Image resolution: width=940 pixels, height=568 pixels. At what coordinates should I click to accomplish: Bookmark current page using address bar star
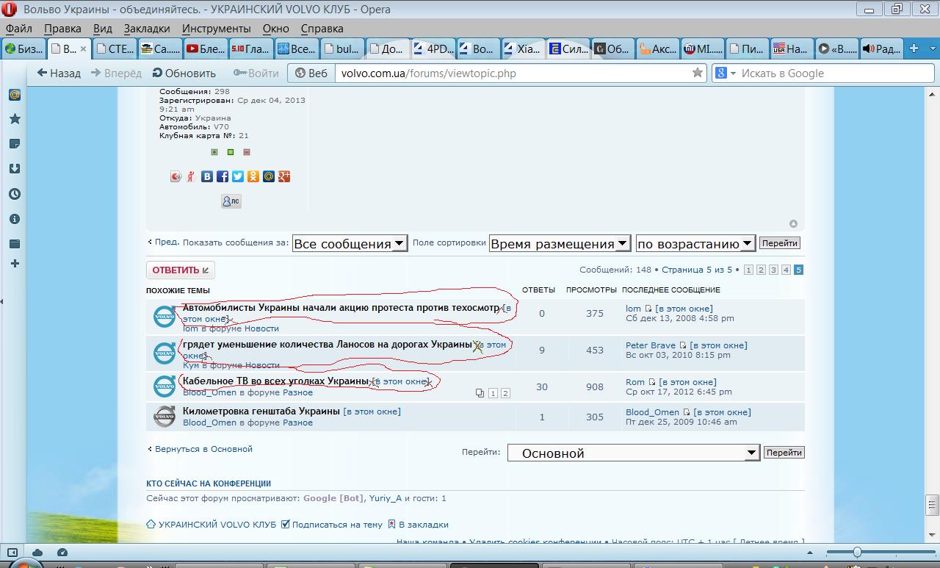point(697,73)
